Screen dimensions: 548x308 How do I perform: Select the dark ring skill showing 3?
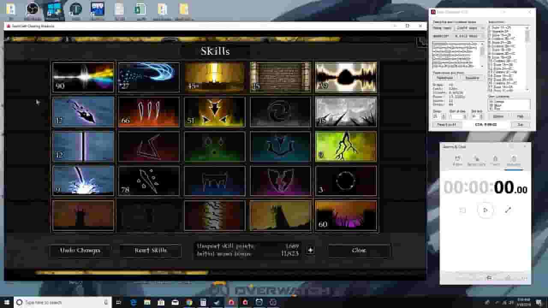[346, 181]
